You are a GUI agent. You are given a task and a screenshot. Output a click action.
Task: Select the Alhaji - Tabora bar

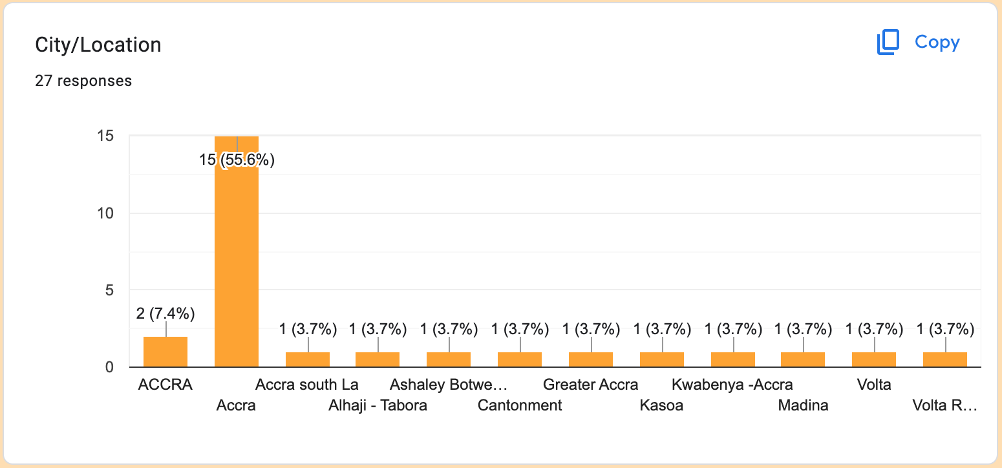point(378,360)
